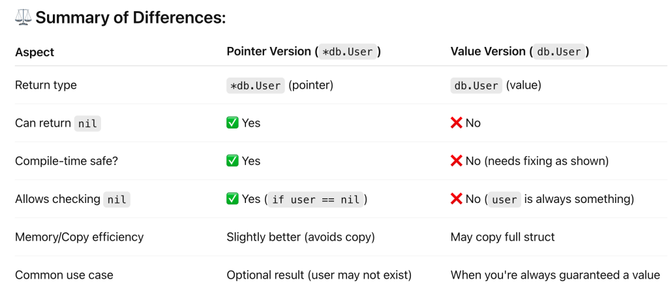Click the if user == nil code snippet
This screenshot has width=668, height=291.
[316, 200]
